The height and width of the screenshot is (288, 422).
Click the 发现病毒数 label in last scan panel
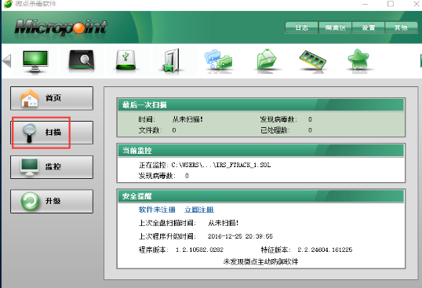pyautogui.click(x=278, y=119)
